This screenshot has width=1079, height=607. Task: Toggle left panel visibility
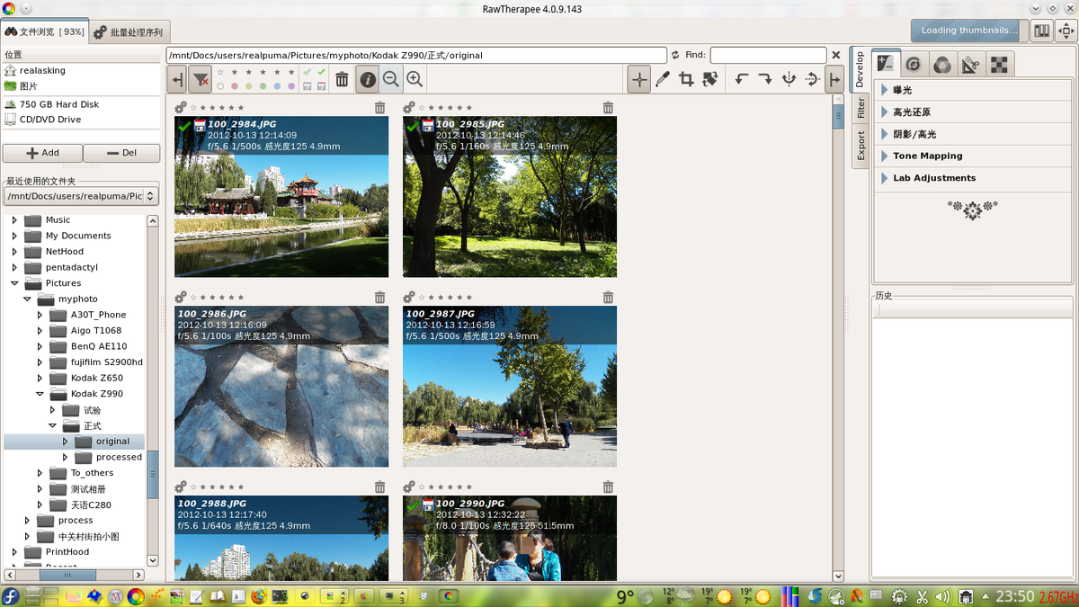pos(177,79)
